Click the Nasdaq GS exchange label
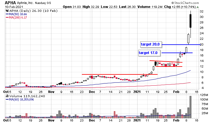 pos(43,3)
